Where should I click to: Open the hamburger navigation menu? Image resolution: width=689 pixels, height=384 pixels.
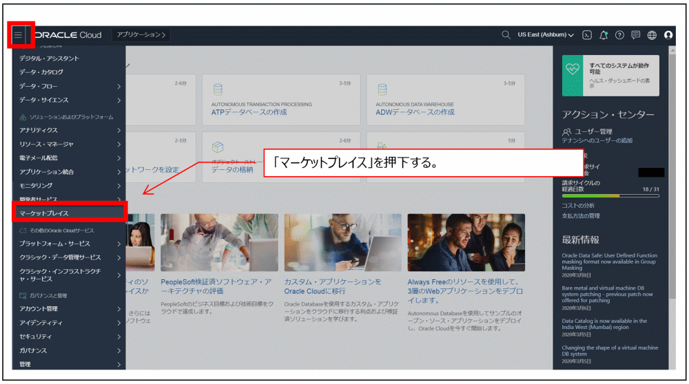click(x=18, y=34)
